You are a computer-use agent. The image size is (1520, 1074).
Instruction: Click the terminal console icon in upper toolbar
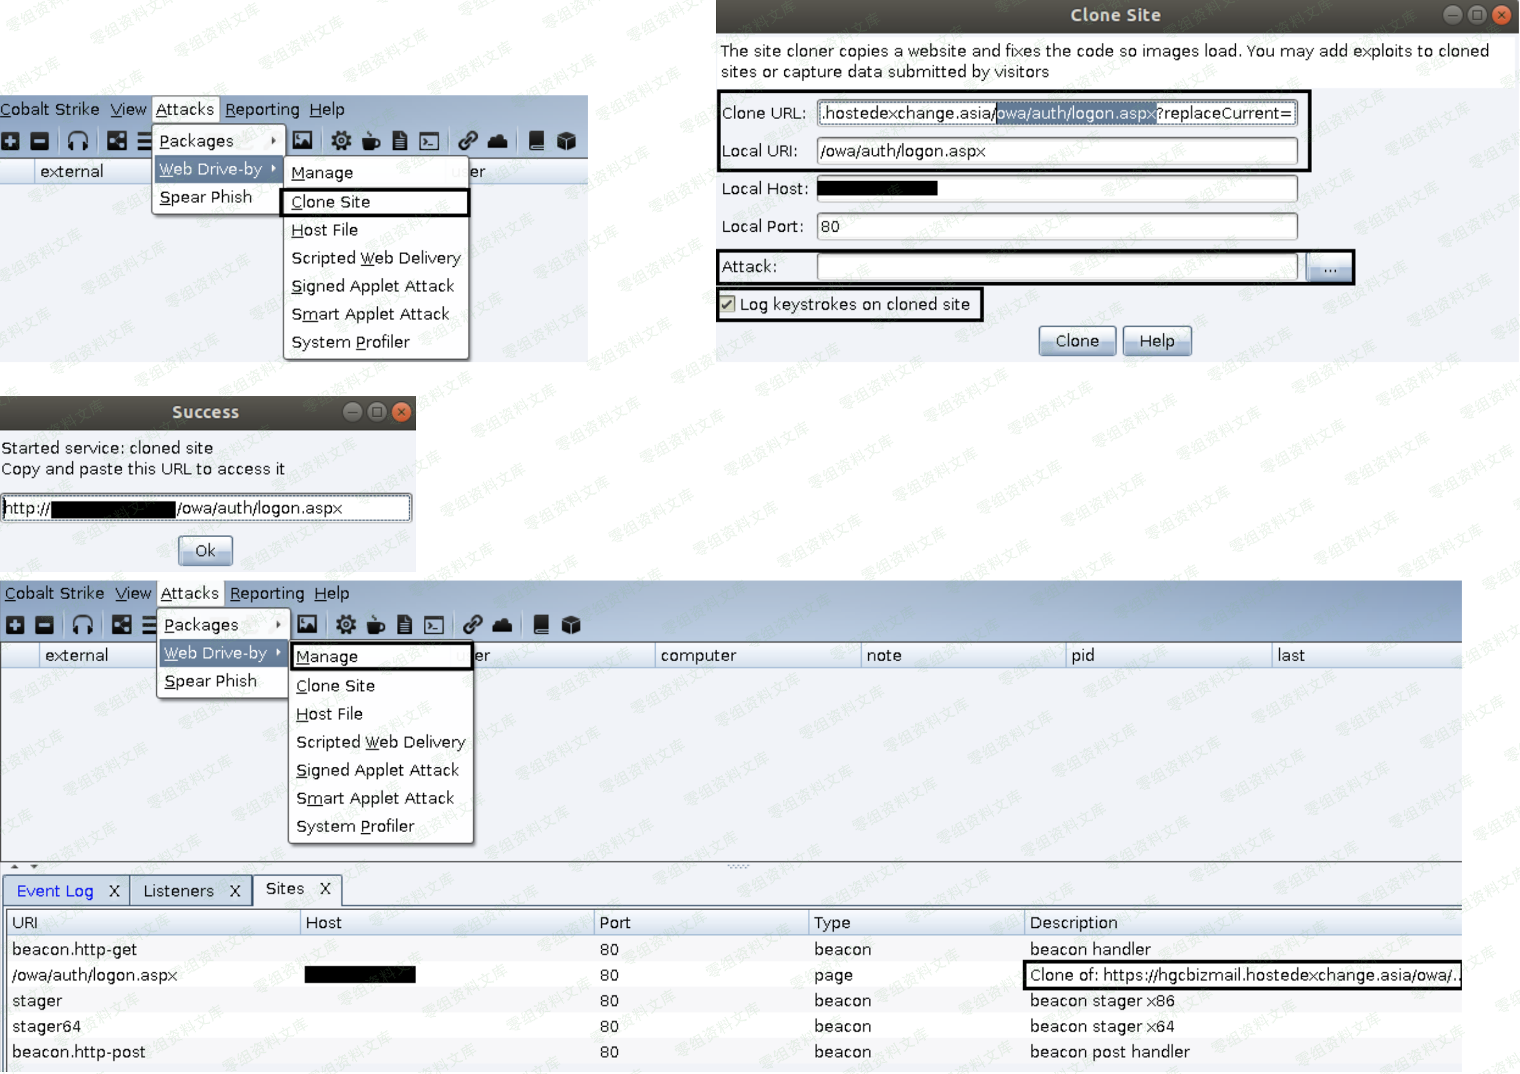click(x=429, y=141)
